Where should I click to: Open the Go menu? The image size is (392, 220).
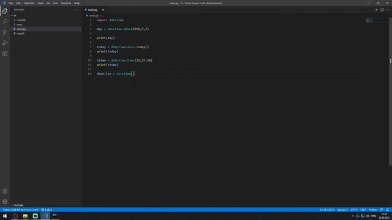pyautogui.click(x=48, y=3)
